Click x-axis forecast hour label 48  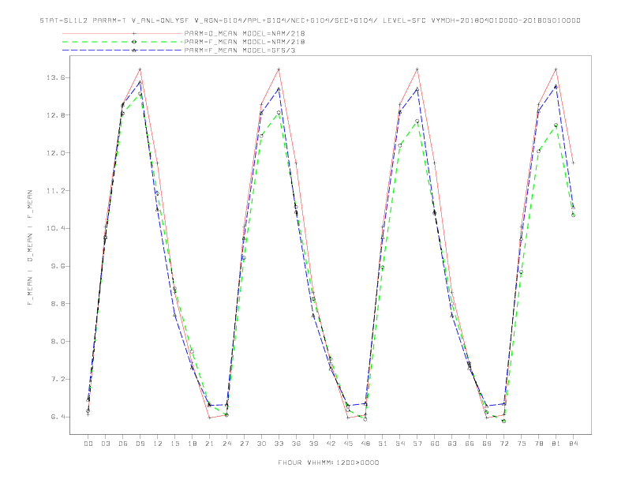pos(365,444)
